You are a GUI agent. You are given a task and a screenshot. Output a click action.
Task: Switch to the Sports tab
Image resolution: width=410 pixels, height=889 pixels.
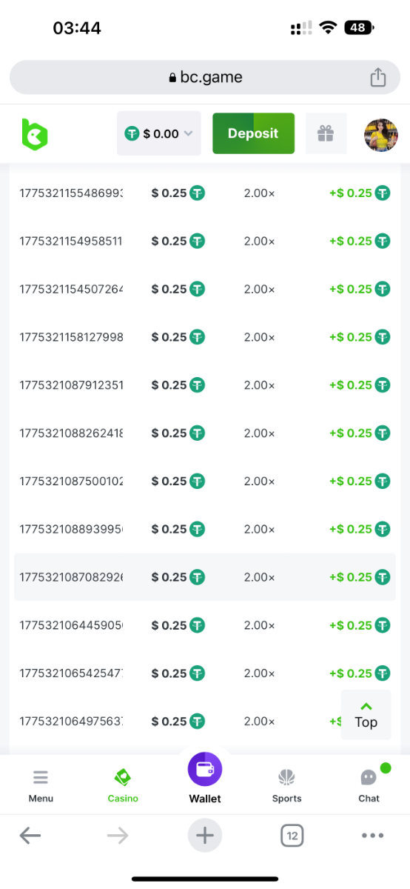point(286,785)
